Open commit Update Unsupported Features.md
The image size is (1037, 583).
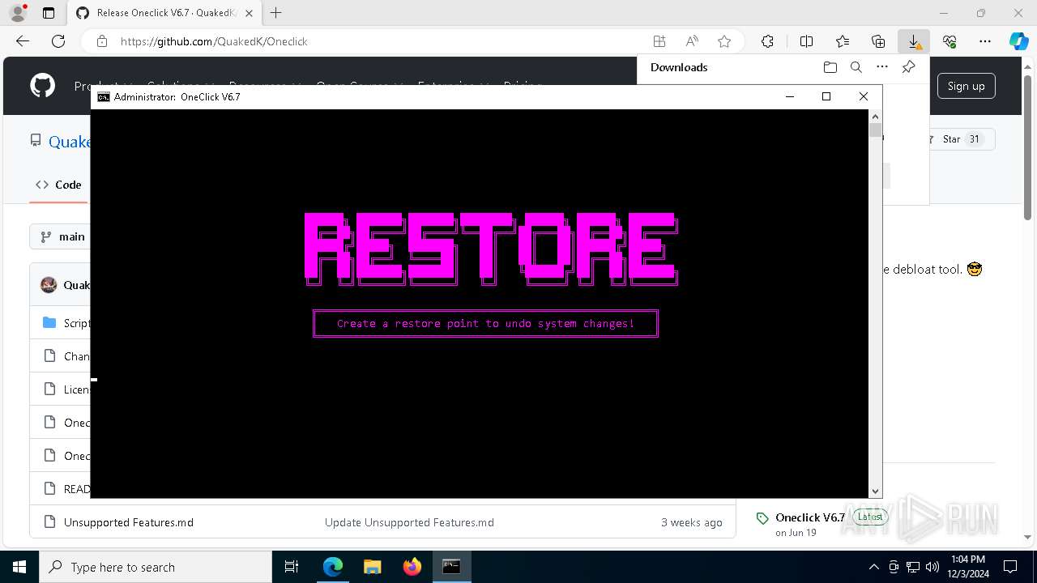coord(409,522)
